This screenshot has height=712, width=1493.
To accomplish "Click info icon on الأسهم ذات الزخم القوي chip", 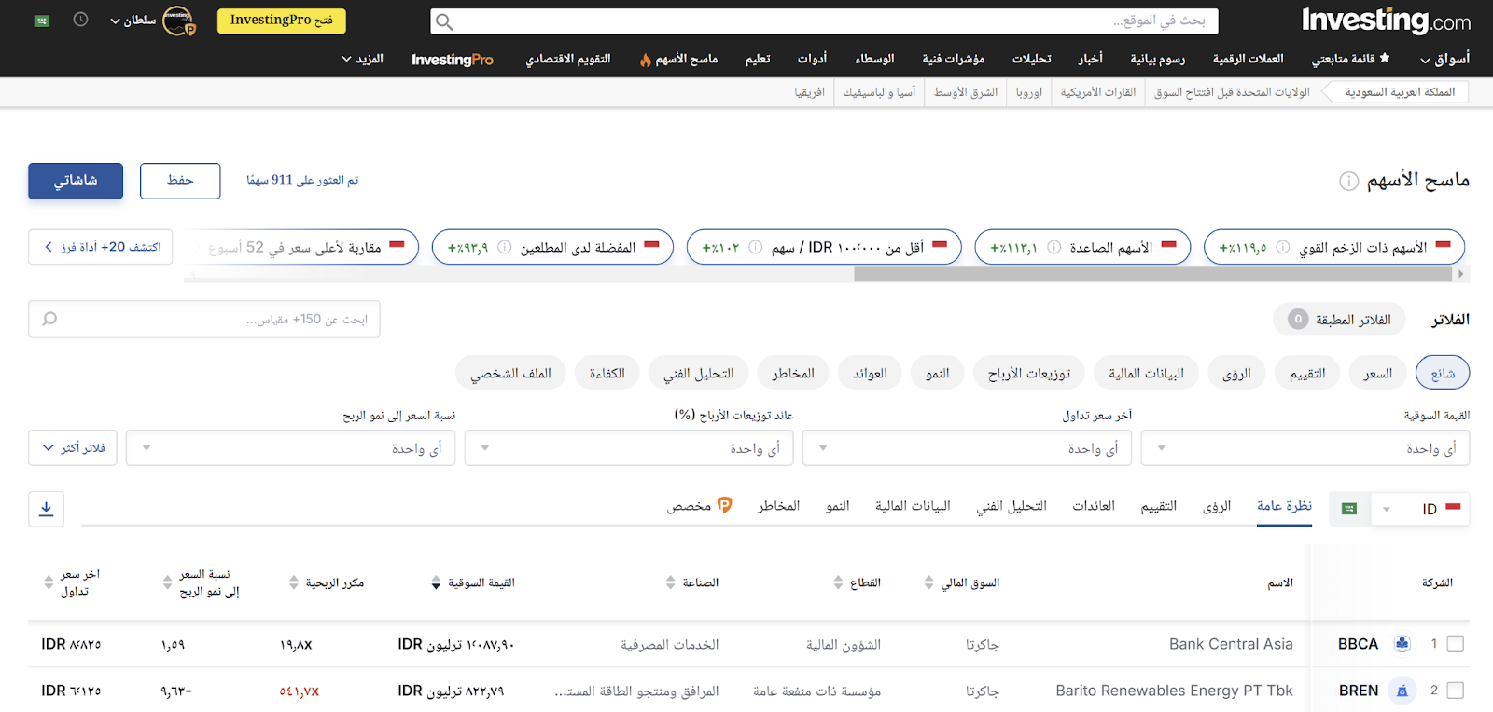I will (x=1282, y=247).
